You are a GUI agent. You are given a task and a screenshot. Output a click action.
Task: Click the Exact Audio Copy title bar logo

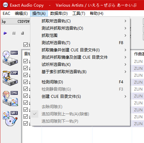pyautogui.click(x=6, y=5)
